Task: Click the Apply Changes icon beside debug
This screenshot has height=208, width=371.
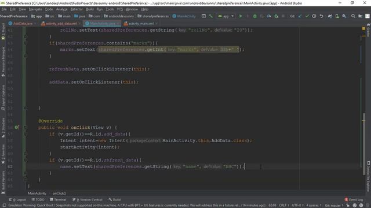Action: [x=262, y=16]
